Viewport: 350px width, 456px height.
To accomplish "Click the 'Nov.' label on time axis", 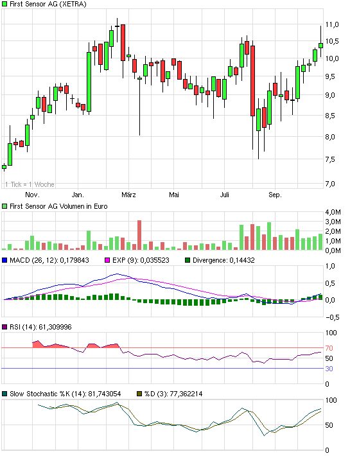I will pos(32,195).
